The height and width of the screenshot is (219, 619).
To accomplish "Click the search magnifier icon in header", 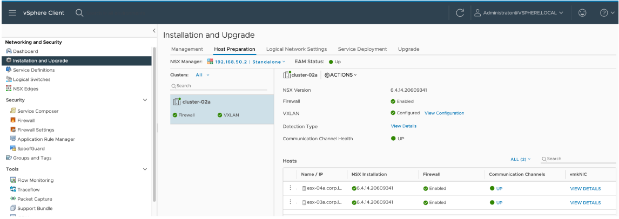I will (x=79, y=13).
